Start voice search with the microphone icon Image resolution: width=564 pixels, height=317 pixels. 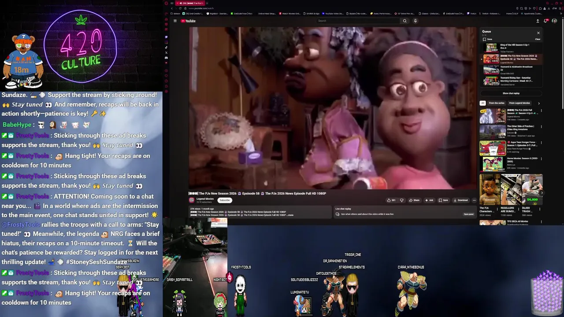(x=415, y=21)
